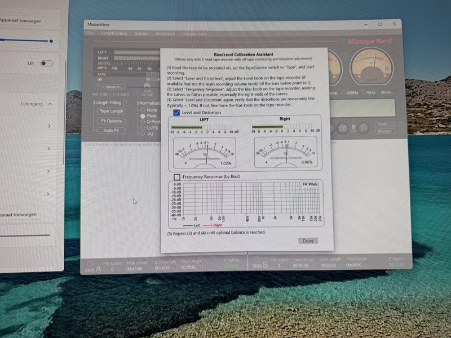Image resolution: width=451 pixels, height=338 pixels.
Task: Click the Side B tape length 00:45:00
Action: 300,265
